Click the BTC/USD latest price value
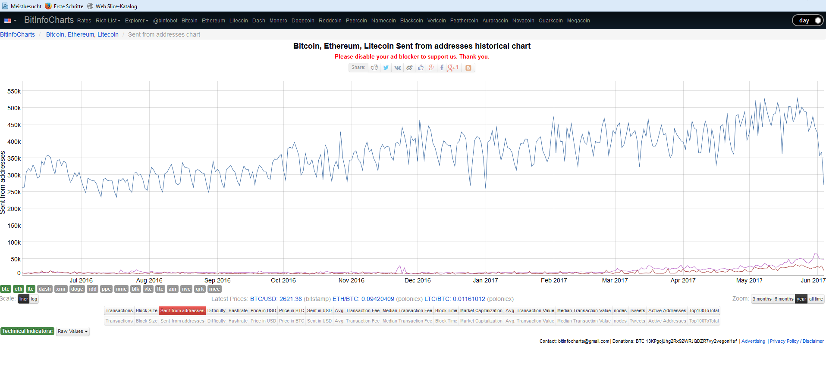The height and width of the screenshot is (369, 826). (x=276, y=299)
